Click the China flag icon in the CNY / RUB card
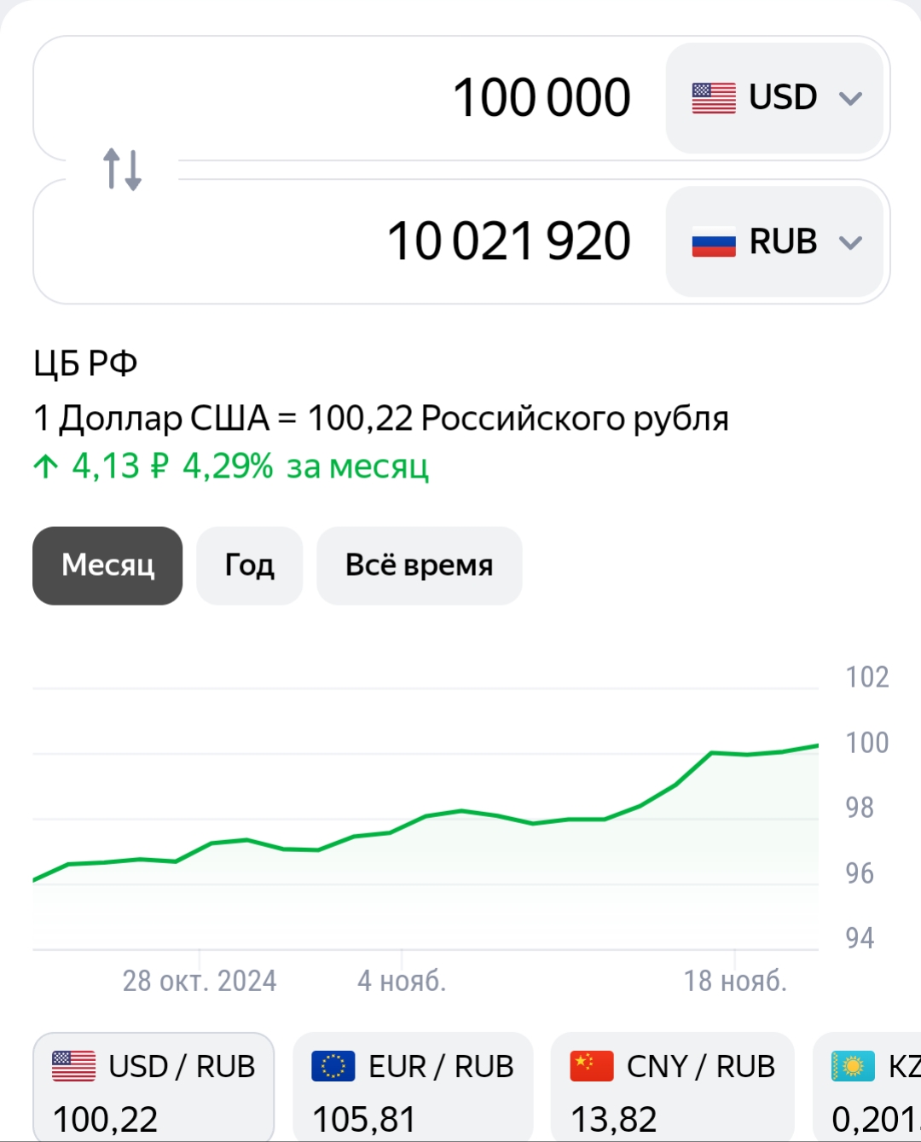Screen dimensions: 921x1142 [592, 1066]
